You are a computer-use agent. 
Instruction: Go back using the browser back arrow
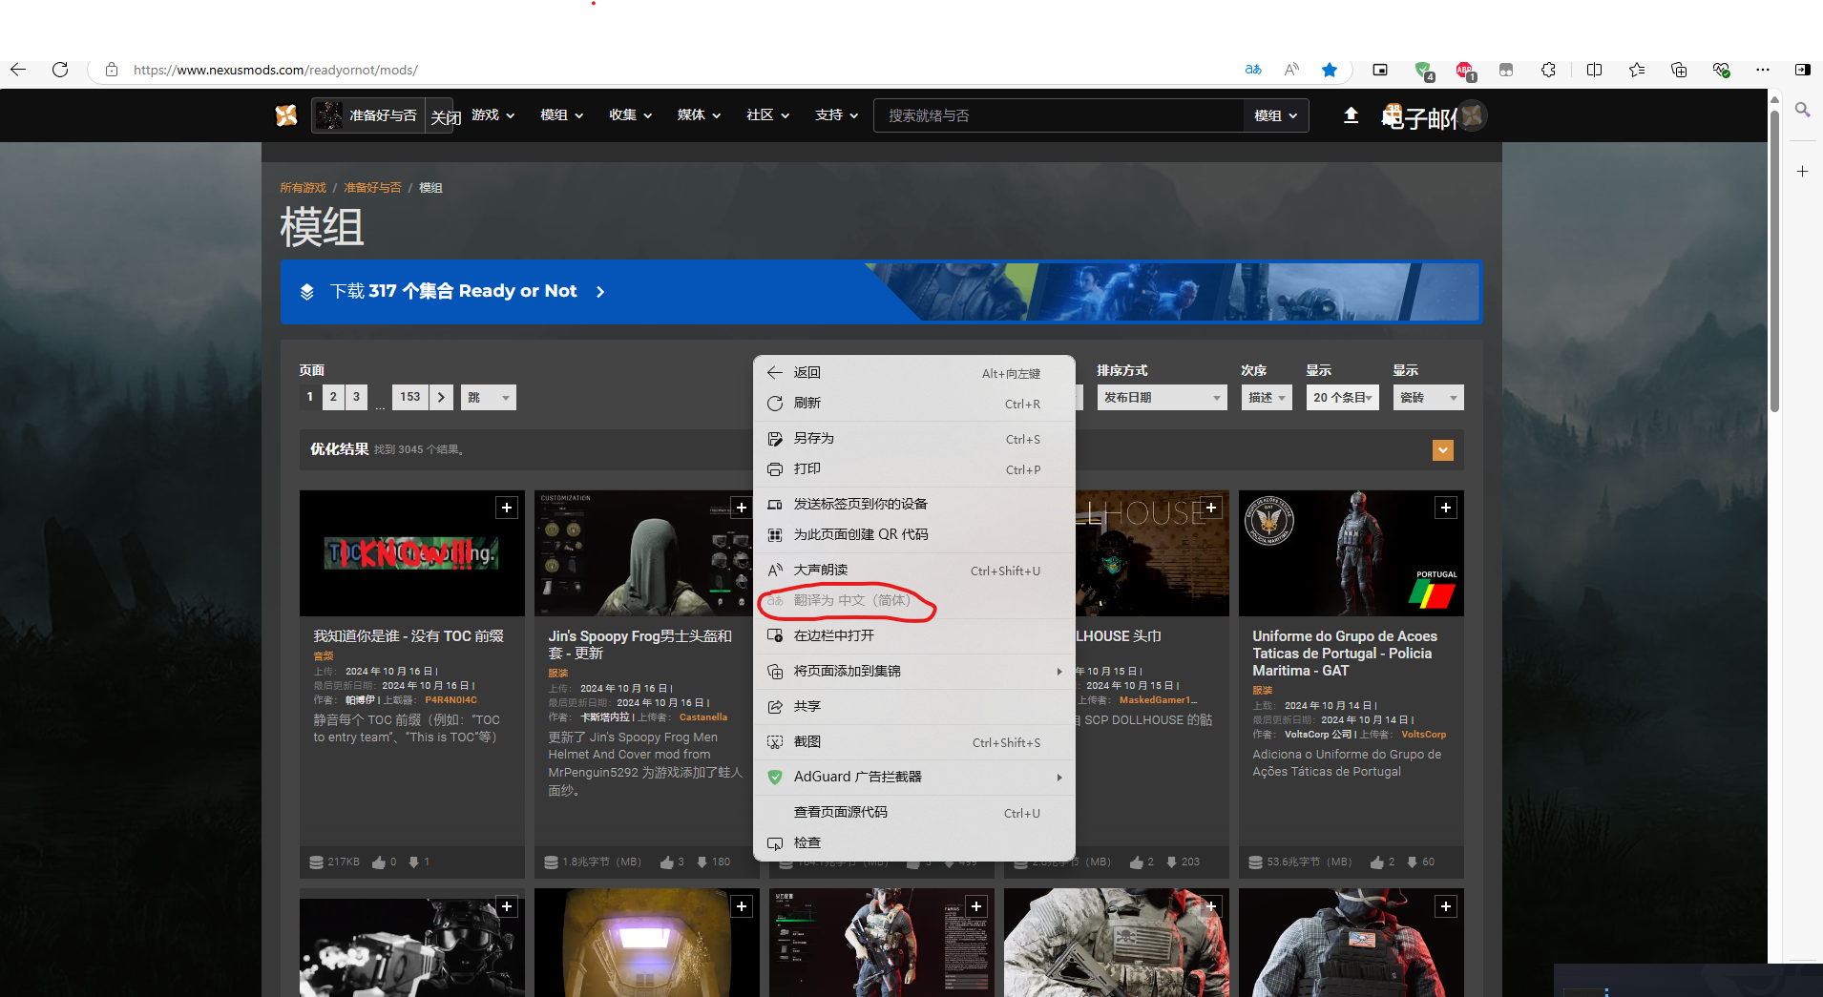point(18,70)
